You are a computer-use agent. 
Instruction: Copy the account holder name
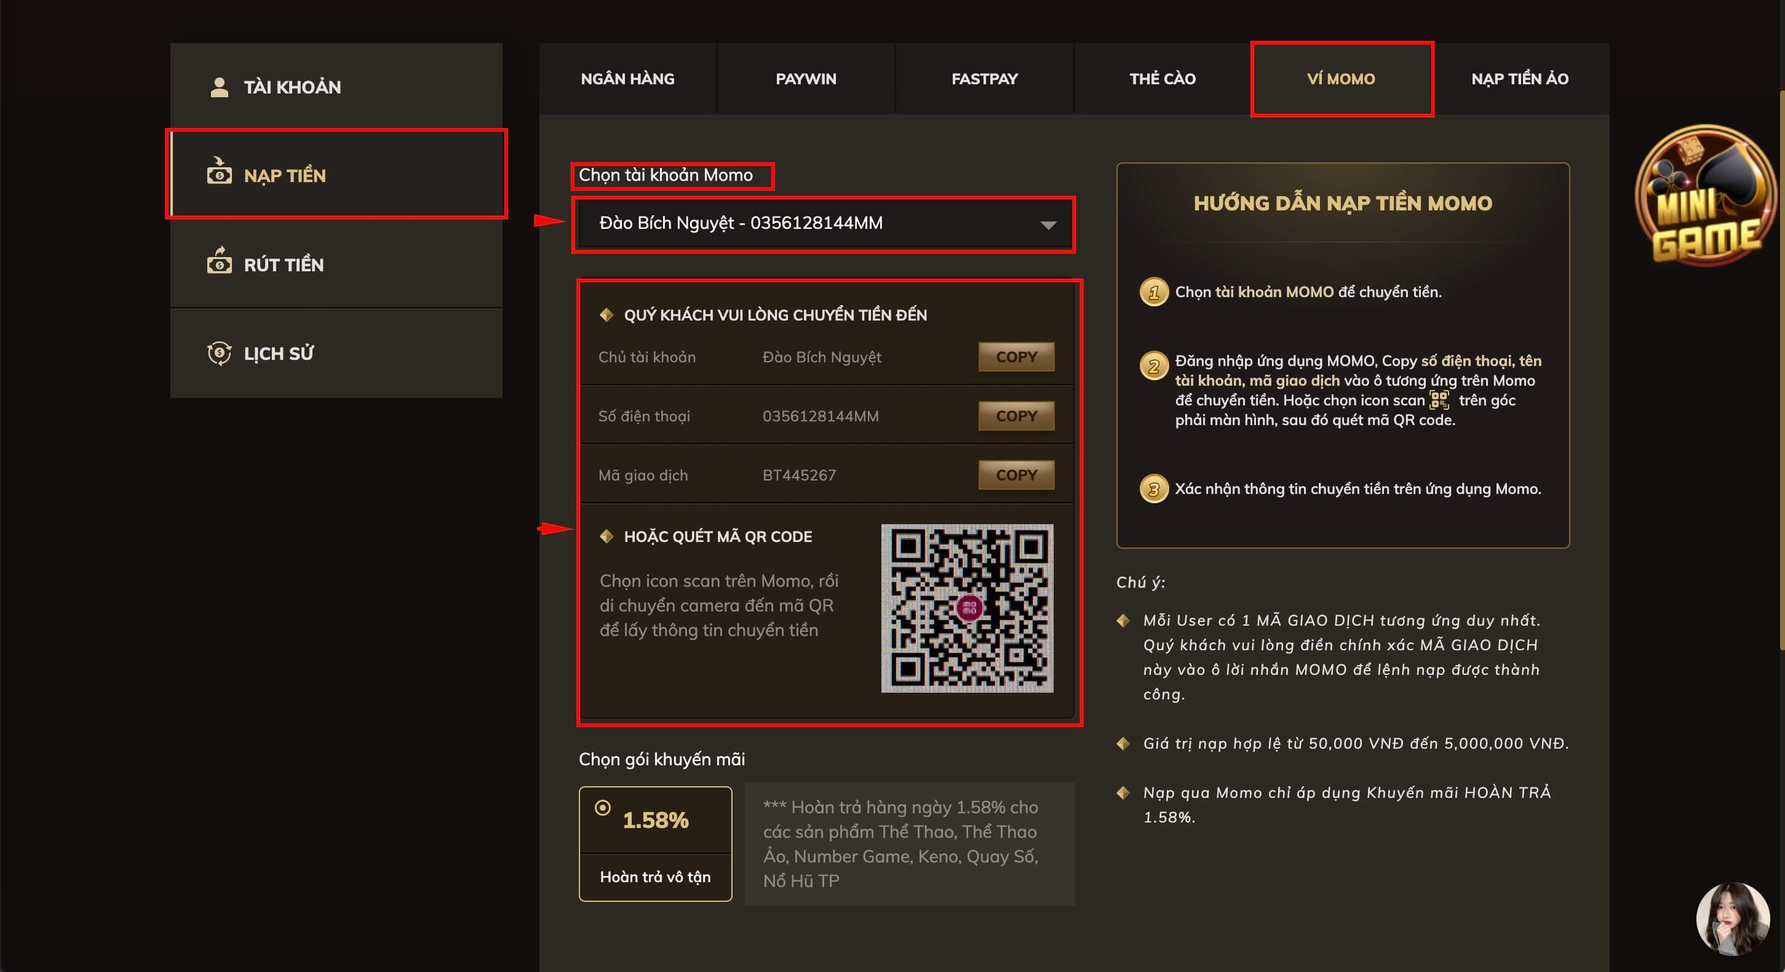(x=1016, y=357)
